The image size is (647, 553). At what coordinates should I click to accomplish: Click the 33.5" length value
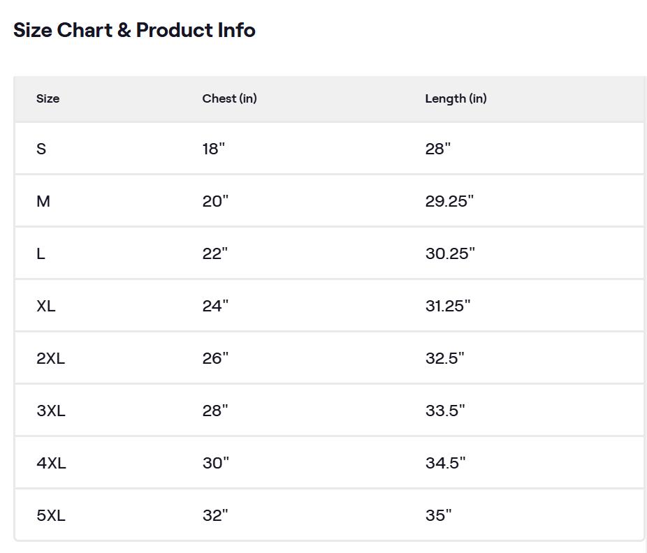click(x=445, y=411)
